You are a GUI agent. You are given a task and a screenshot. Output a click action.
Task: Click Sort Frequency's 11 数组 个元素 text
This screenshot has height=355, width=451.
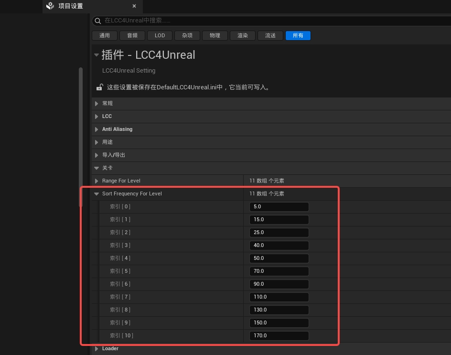point(267,194)
